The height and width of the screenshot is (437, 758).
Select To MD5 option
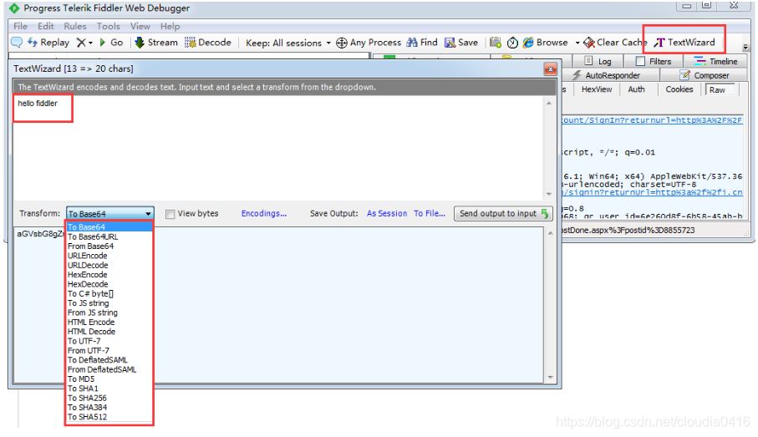pyautogui.click(x=109, y=379)
